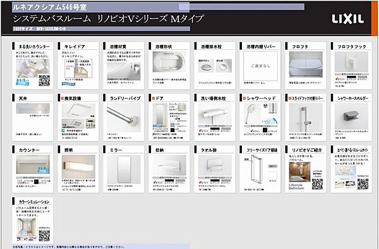Viewport: 379px width, 249px height.
Task: Click the カラーシミュレーション card title
Action: (34, 202)
